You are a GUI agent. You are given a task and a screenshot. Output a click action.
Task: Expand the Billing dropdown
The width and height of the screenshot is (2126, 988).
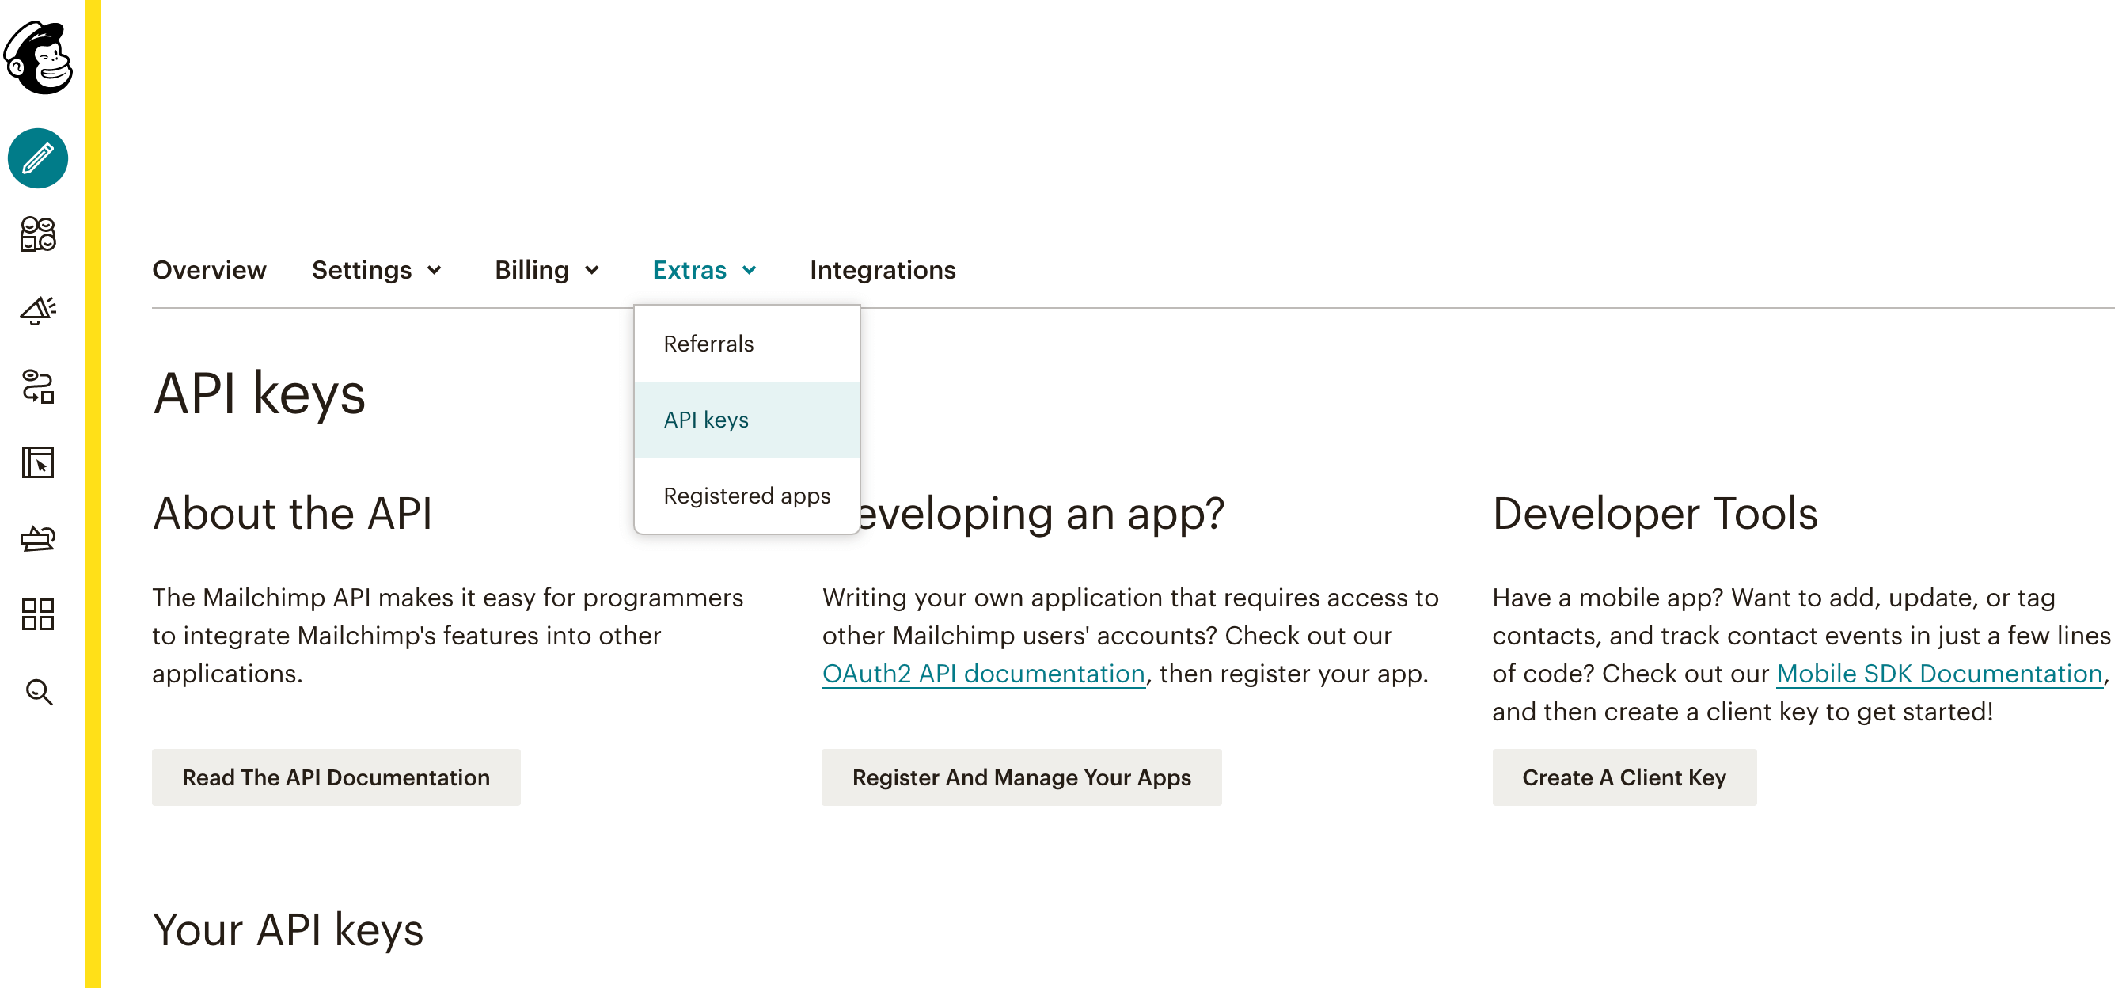pos(546,270)
